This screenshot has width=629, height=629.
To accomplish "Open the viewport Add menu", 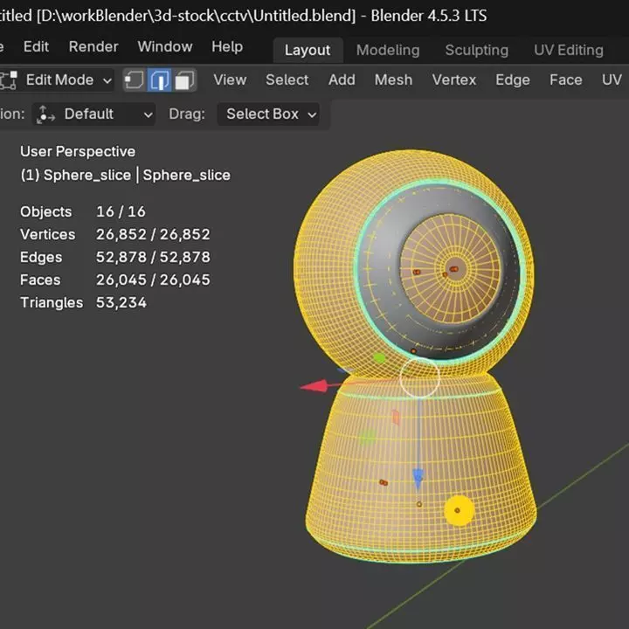I will click(342, 79).
